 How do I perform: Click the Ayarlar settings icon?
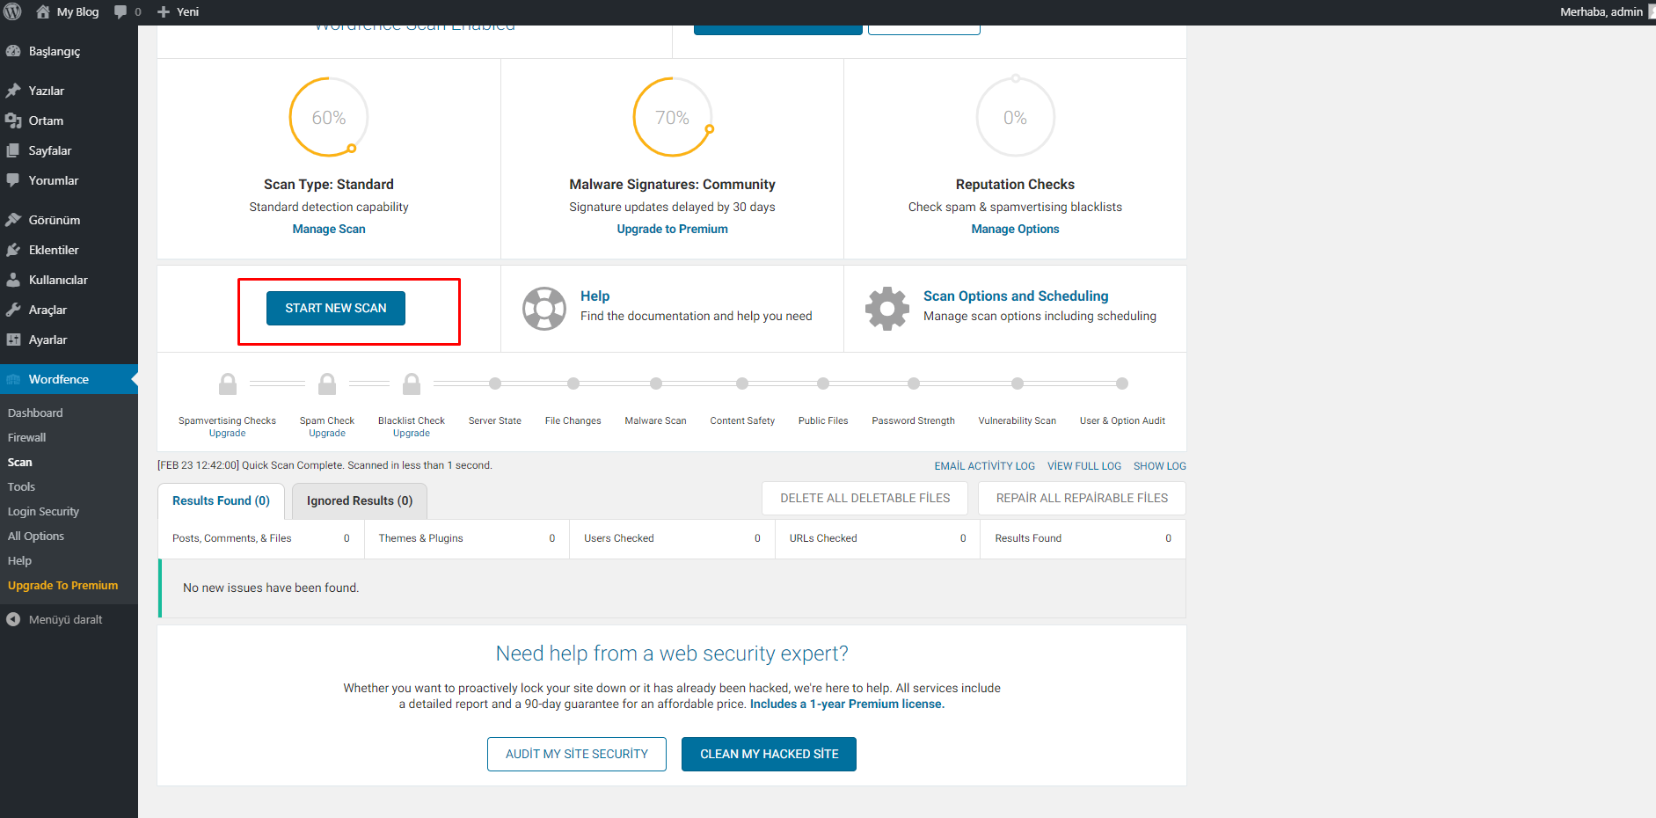pyautogui.click(x=13, y=340)
